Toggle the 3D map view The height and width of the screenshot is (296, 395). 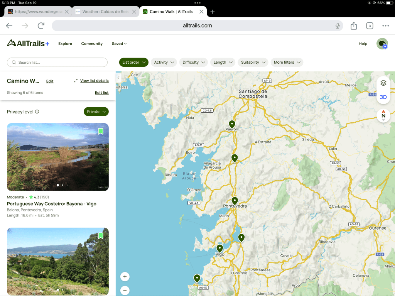coord(383,97)
